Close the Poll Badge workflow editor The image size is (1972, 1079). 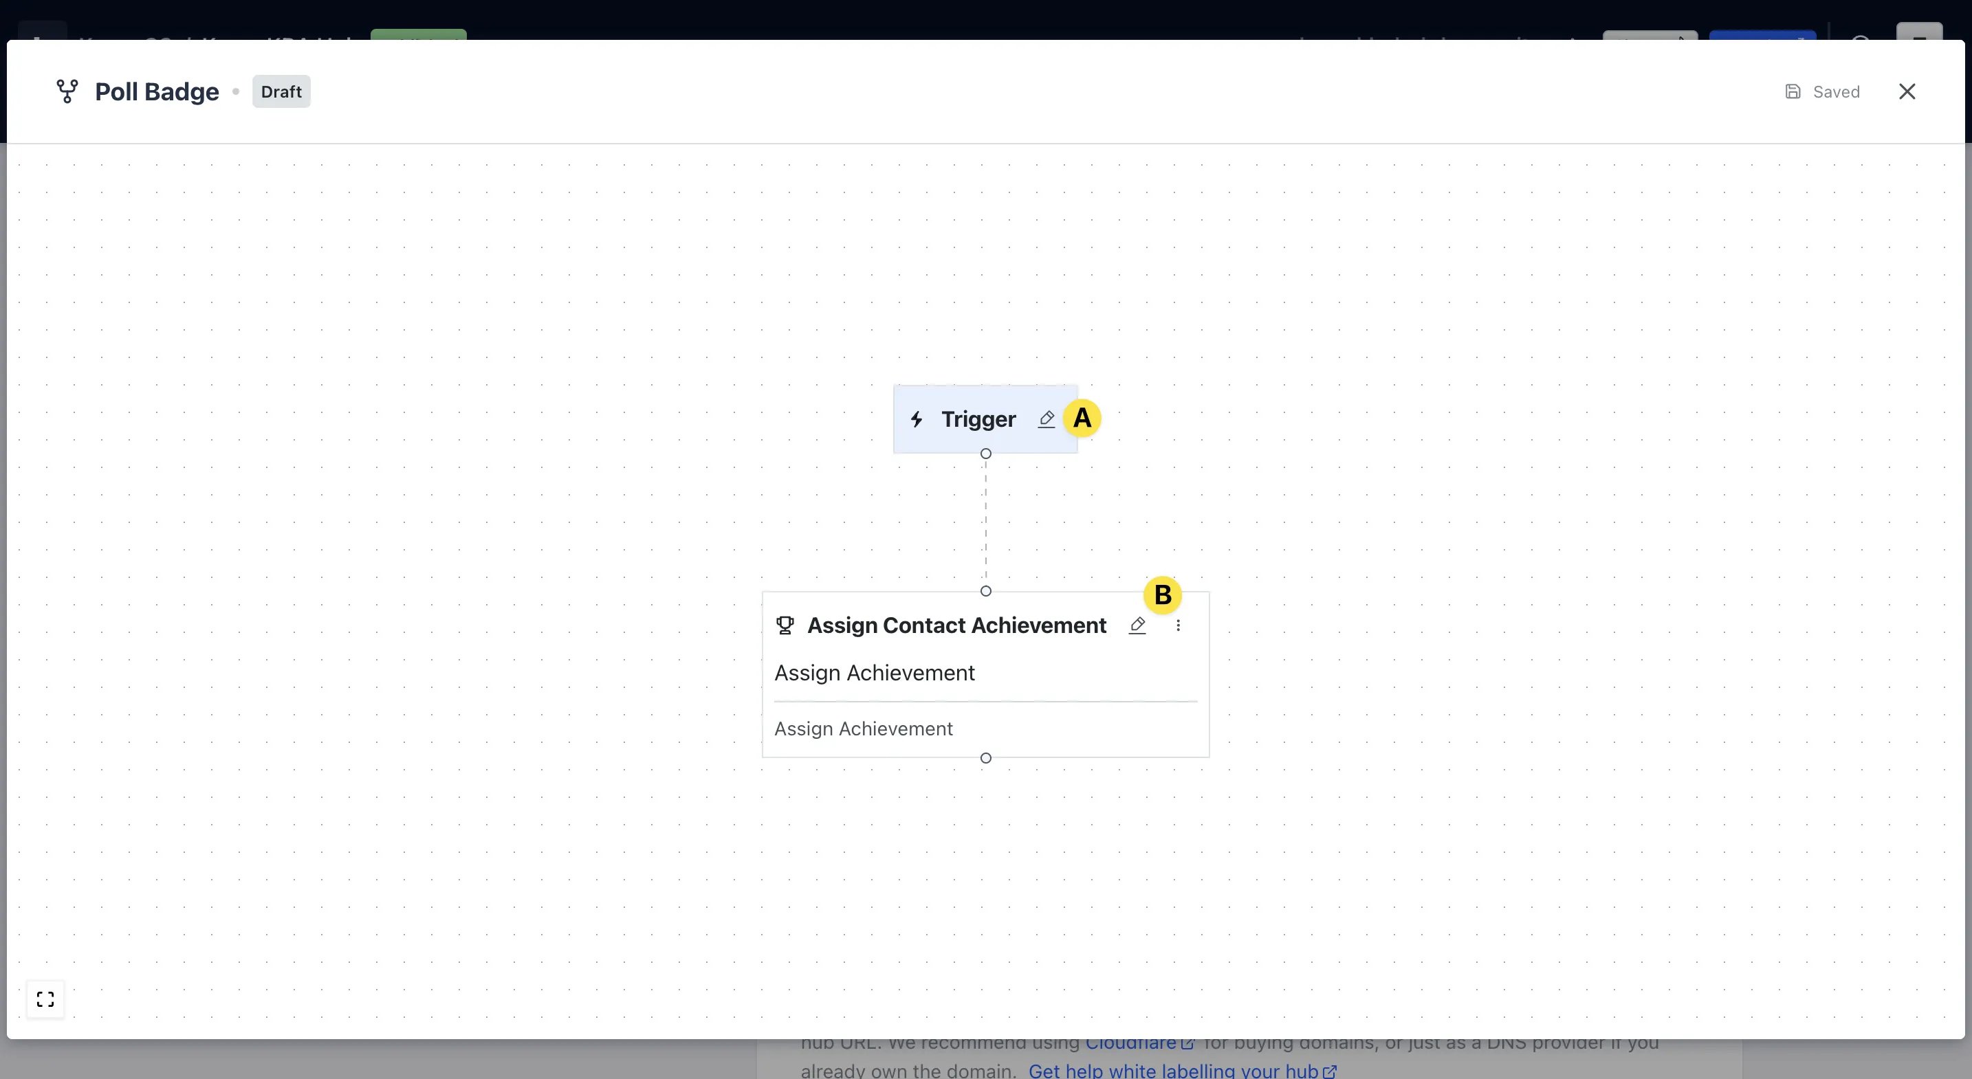pyautogui.click(x=1907, y=91)
